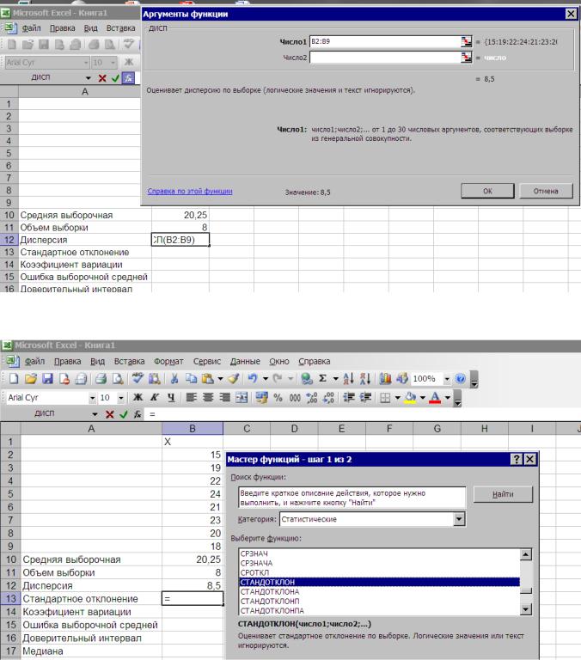581x660 pixels.
Task: Click OK in Аргументы функции dialog
Action: click(487, 191)
